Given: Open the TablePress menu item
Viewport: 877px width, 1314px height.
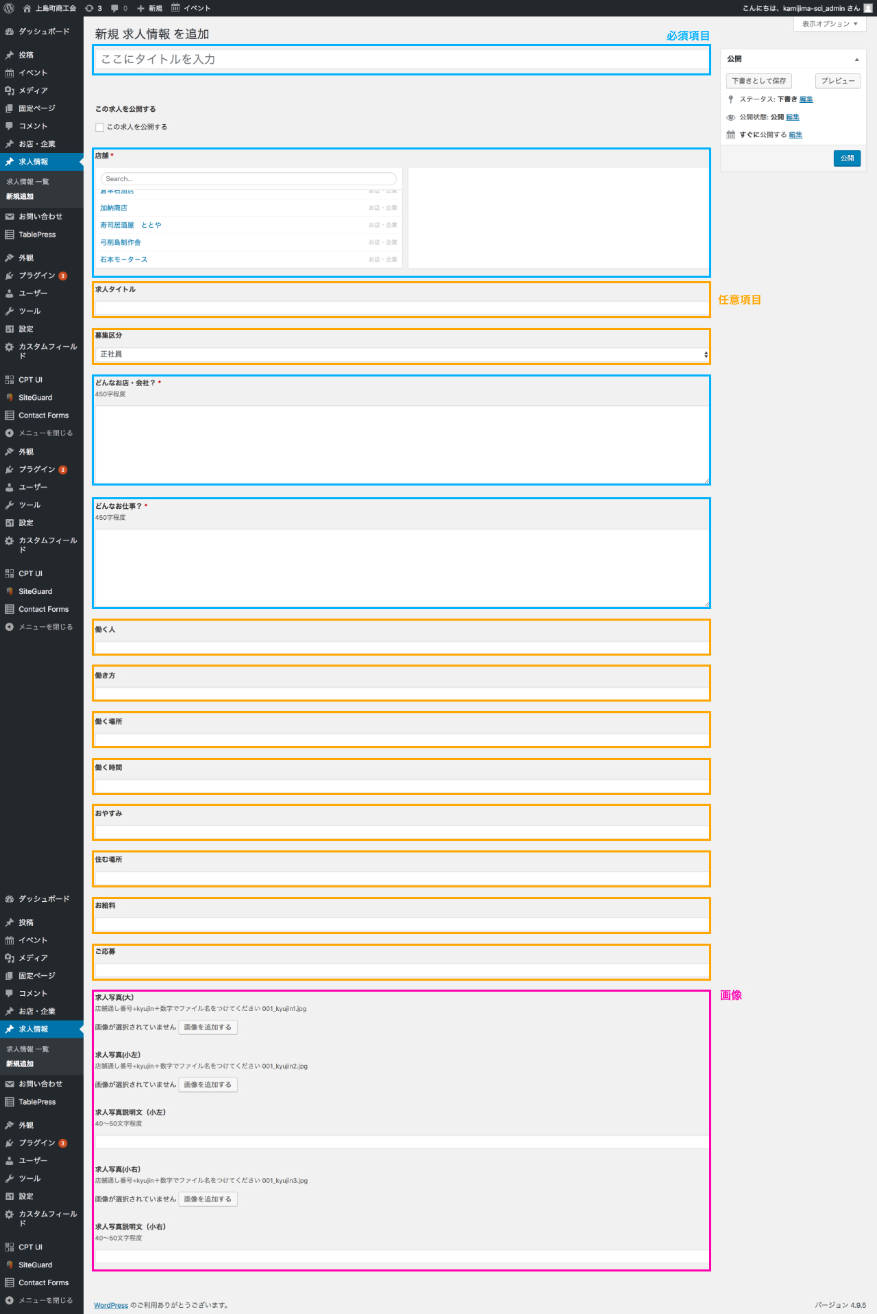Looking at the screenshot, I should (37, 235).
